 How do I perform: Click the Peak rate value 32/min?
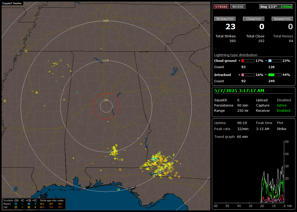pos(243,129)
